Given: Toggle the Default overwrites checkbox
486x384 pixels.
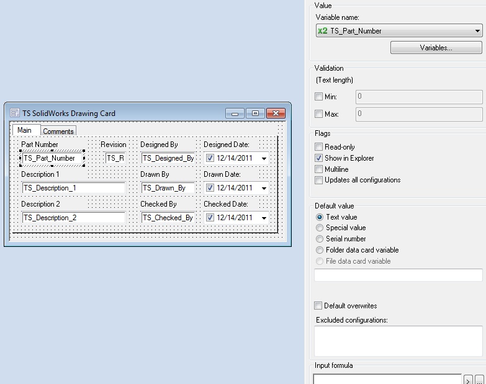Looking at the screenshot, I should (x=318, y=306).
